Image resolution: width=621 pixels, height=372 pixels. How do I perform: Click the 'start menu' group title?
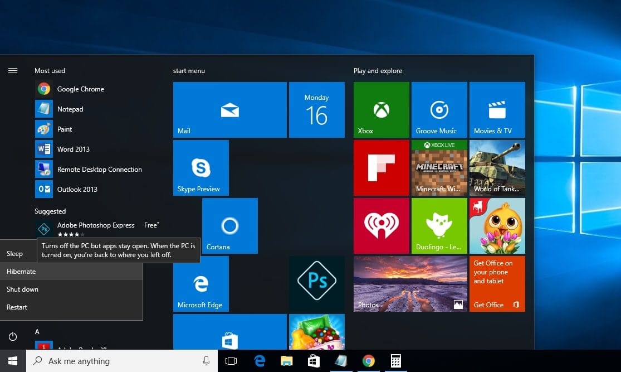pyautogui.click(x=189, y=71)
